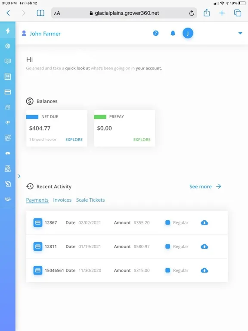Add new tab with plus icon
248x331 pixels.
pos(222,13)
